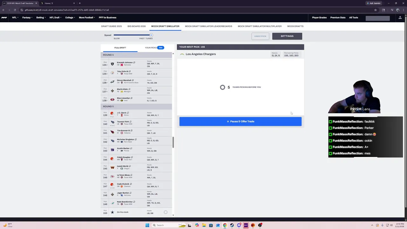This screenshot has height=229, width=407.
Task: Select the Full Draft list tab
Action: [x=120, y=48]
